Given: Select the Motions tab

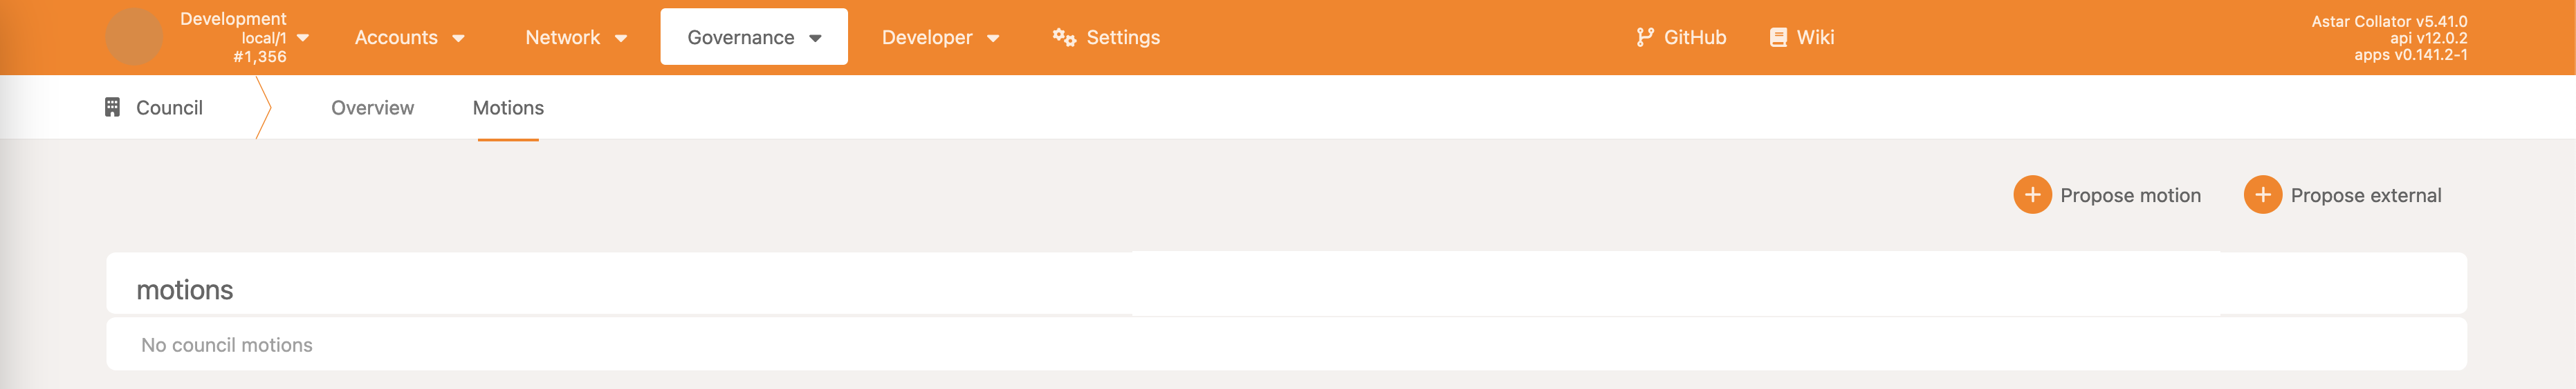Looking at the screenshot, I should 508,108.
